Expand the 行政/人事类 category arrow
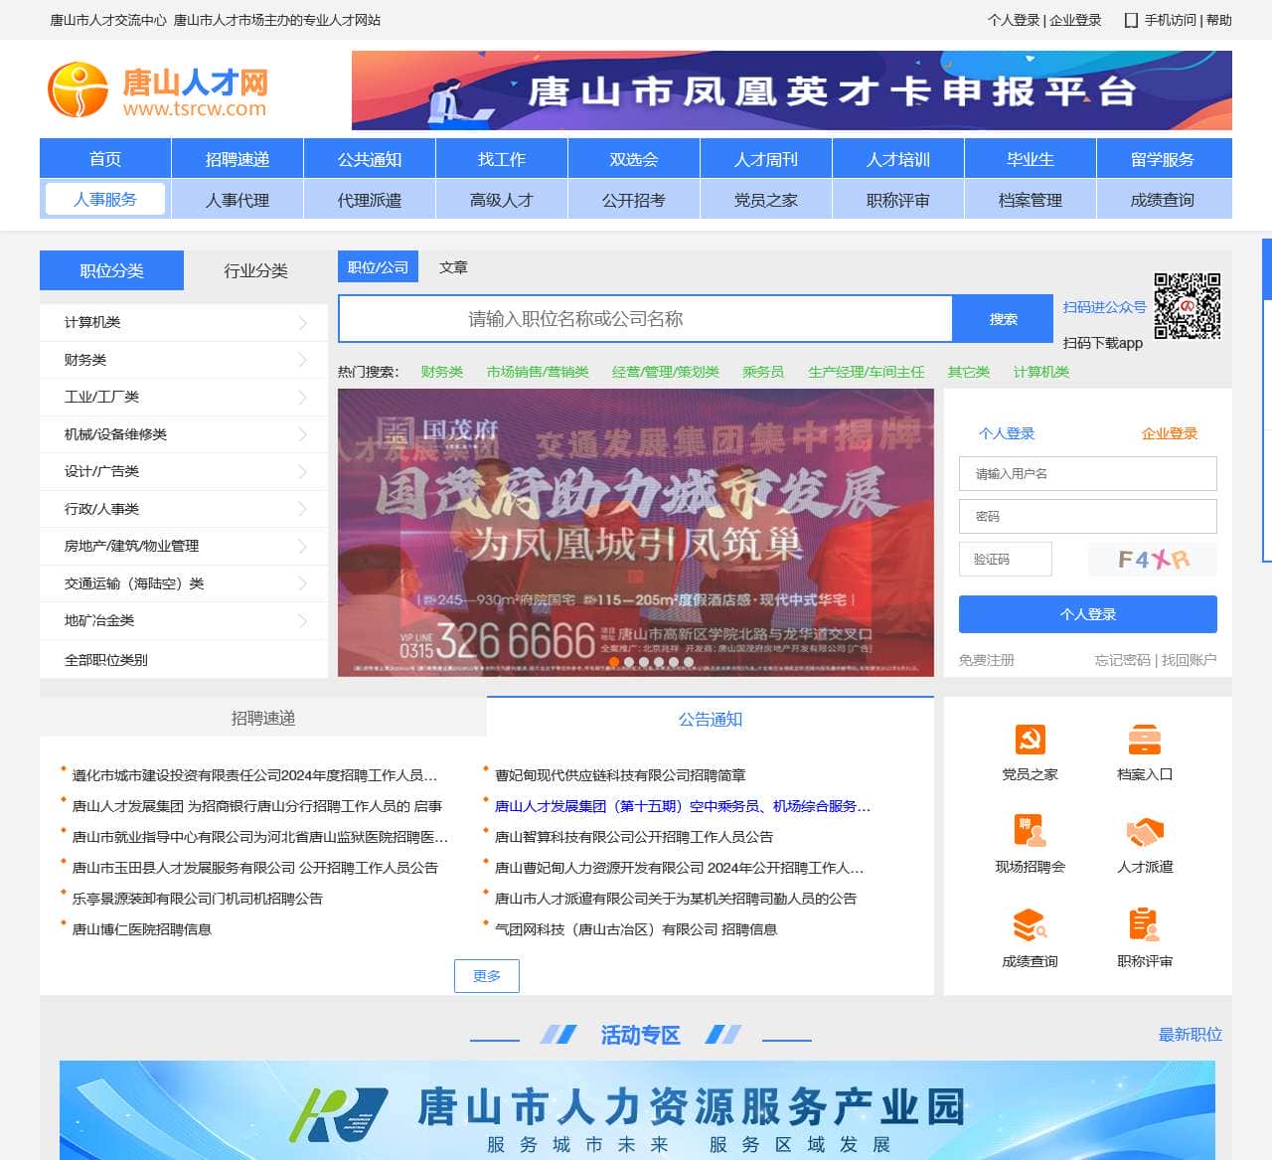This screenshot has width=1272, height=1160. click(303, 509)
